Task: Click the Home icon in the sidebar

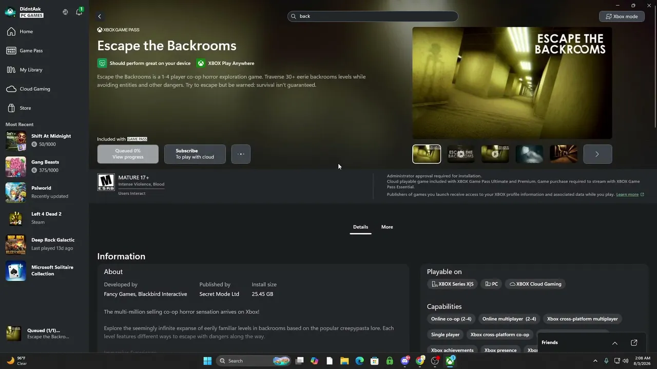Action: tap(11, 32)
